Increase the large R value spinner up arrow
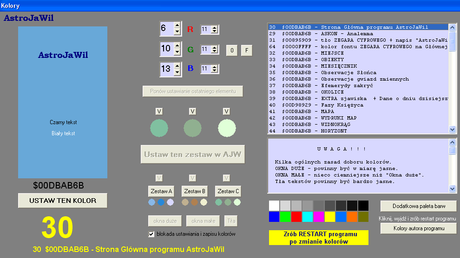The height and width of the screenshot is (258, 460). point(177,25)
